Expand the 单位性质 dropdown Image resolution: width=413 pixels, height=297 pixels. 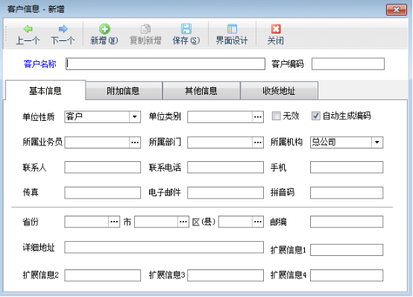[135, 117]
